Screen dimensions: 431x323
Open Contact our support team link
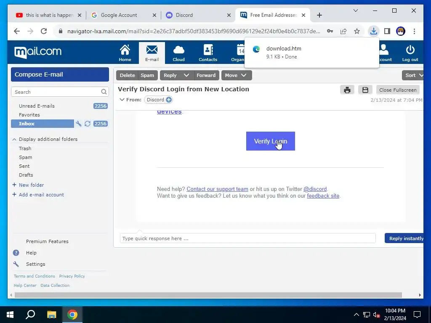[x=218, y=189]
